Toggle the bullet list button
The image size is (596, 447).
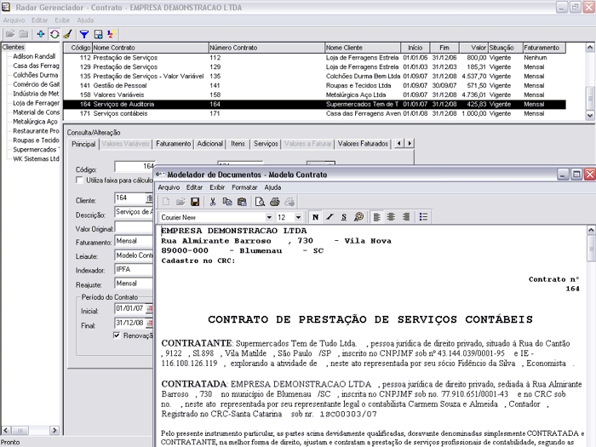click(425, 217)
